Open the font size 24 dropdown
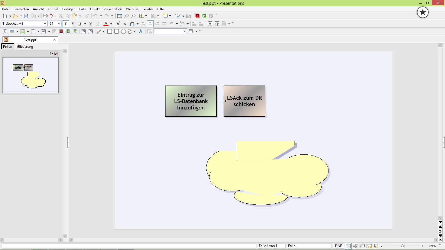Image resolution: width=445 pixels, height=250 pixels. coord(59,24)
